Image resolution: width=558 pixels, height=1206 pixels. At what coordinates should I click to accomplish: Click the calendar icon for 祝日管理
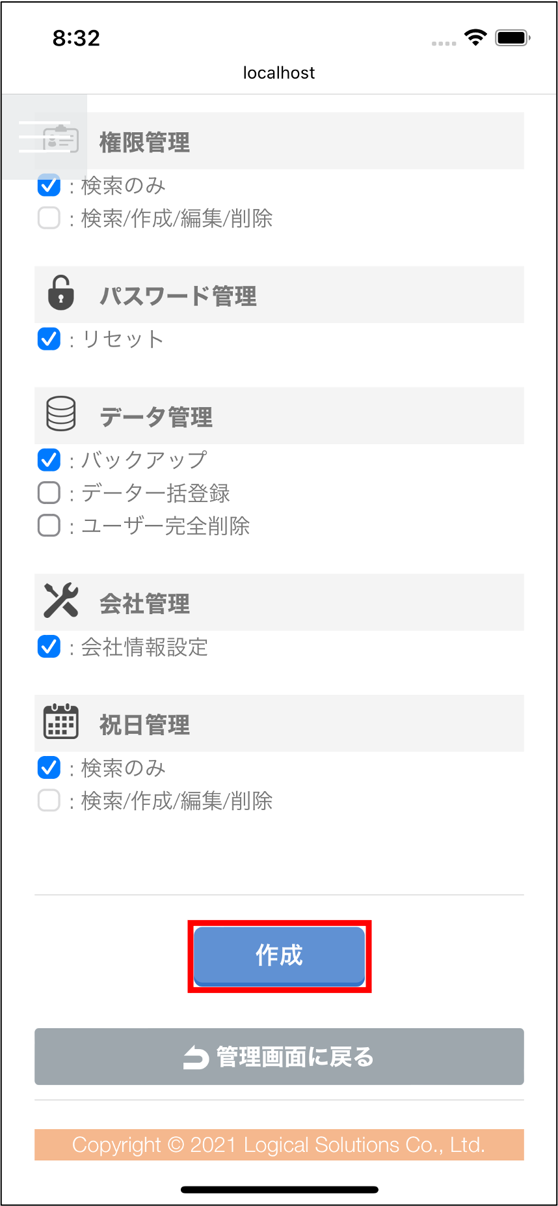click(x=60, y=721)
